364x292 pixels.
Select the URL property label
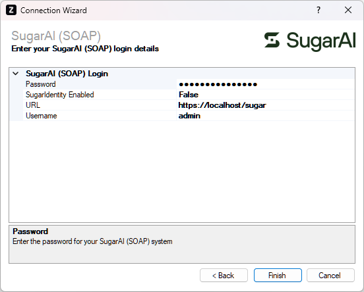click(x=33, y=105)
